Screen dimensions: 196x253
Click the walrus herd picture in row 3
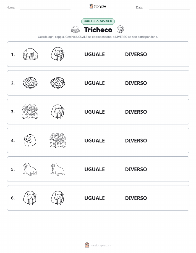pyautogui.click(x=30, y=111)
